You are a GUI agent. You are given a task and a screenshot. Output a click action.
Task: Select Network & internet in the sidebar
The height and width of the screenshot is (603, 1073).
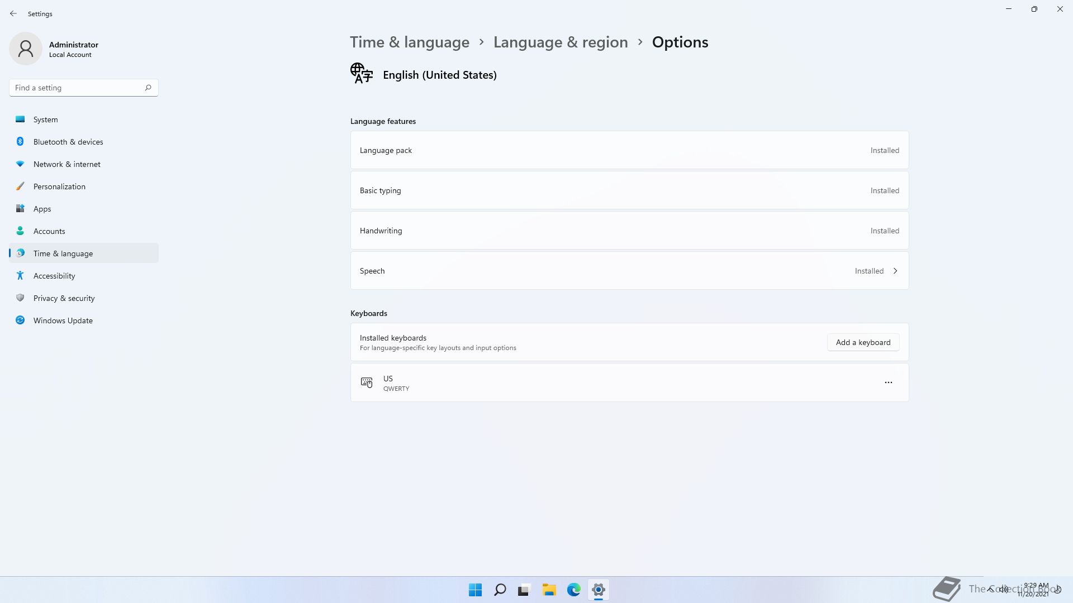click(x=67, y=164)
